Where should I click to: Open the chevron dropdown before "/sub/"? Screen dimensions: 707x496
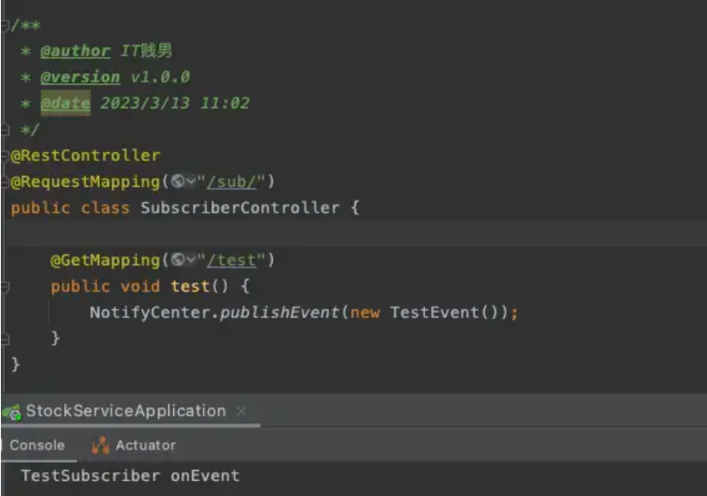(190, 181)
